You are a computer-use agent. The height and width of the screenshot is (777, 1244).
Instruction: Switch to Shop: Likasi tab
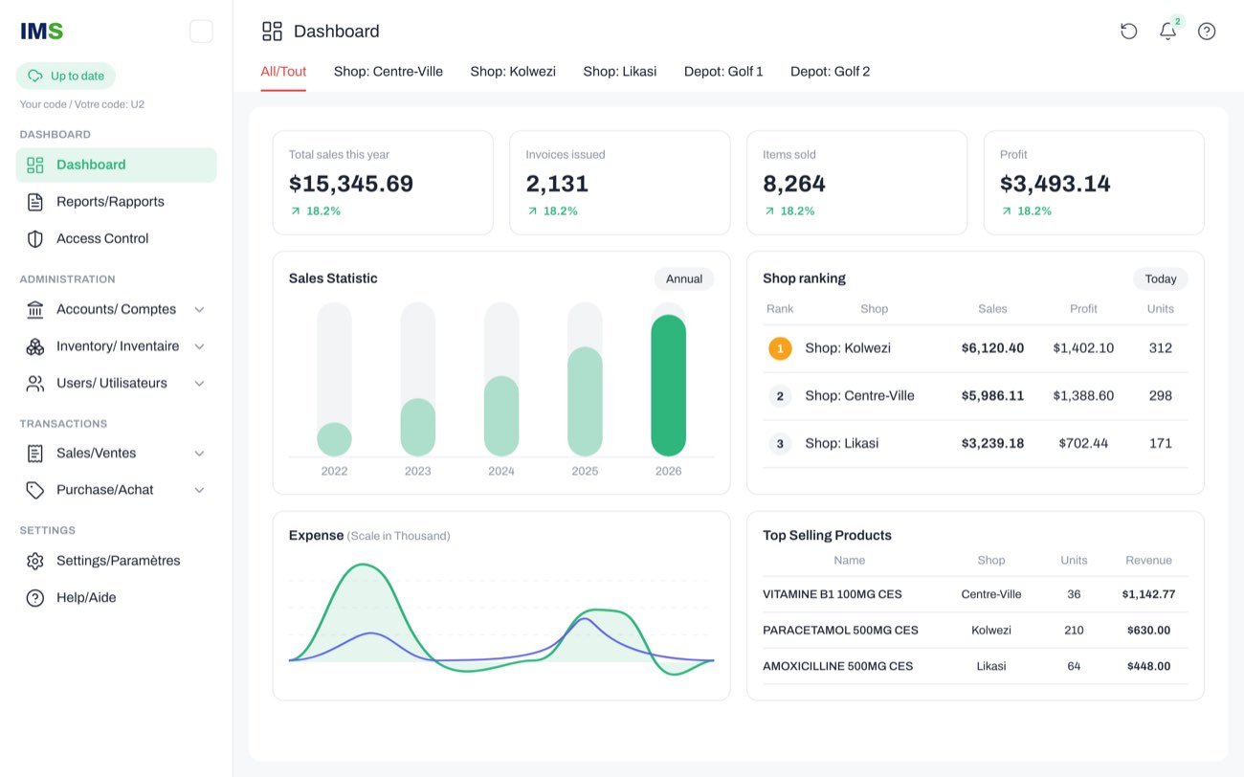point(620,72)
